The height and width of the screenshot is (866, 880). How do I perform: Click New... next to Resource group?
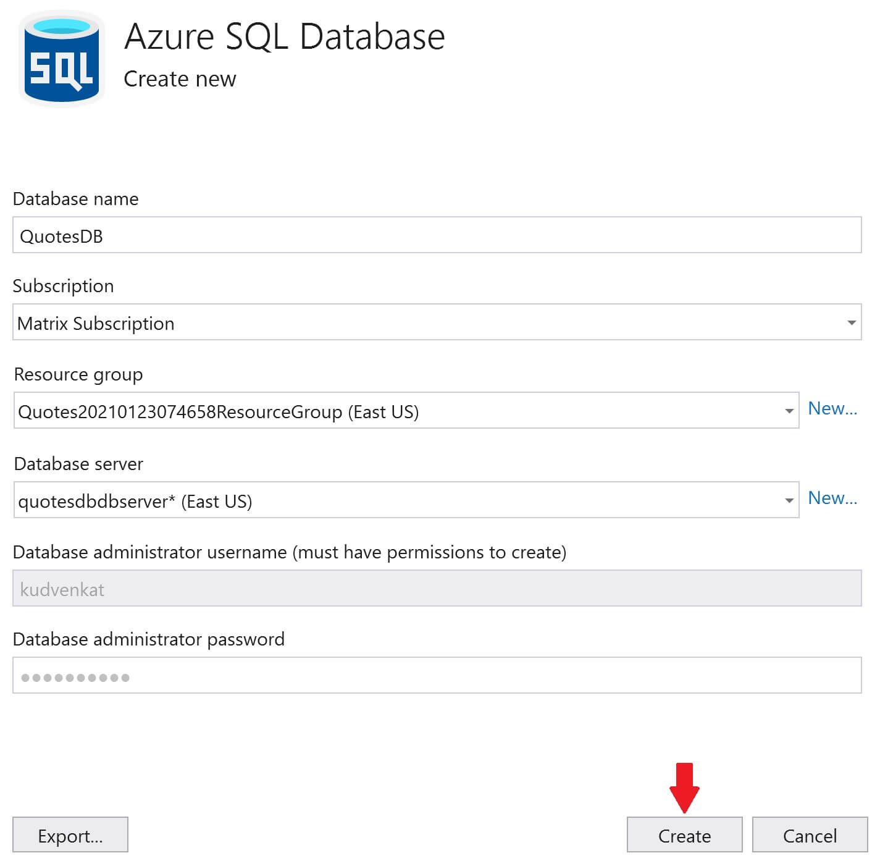click(832, 408)
